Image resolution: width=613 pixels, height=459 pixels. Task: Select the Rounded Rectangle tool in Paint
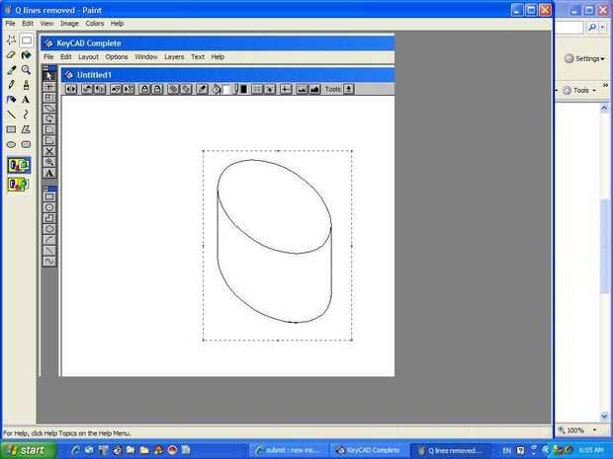26,144
